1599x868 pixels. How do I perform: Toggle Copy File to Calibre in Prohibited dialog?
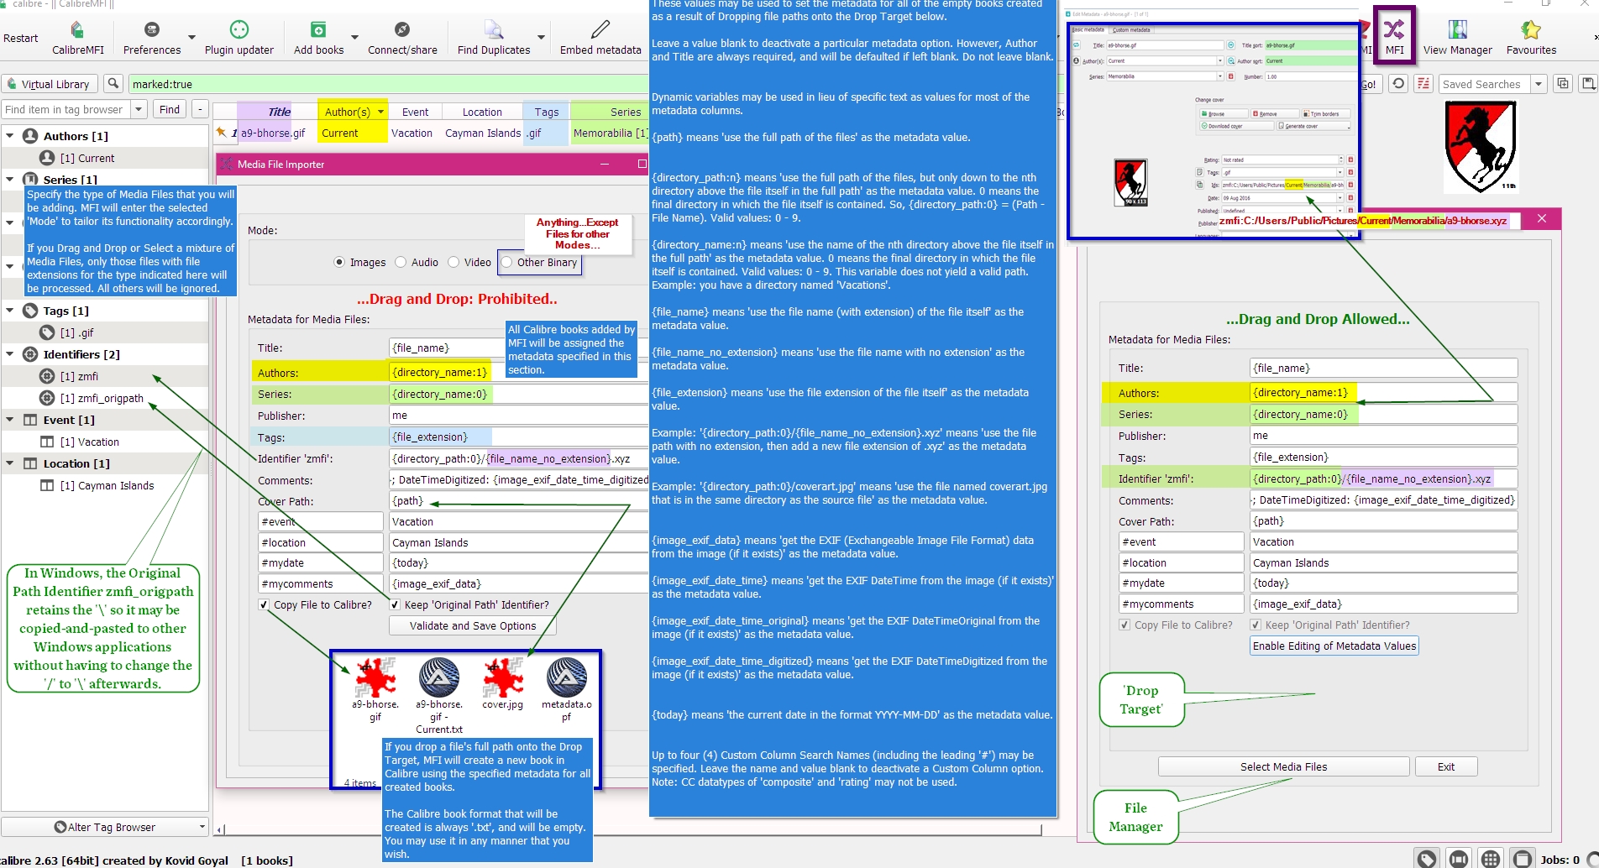tap(265, 604)
